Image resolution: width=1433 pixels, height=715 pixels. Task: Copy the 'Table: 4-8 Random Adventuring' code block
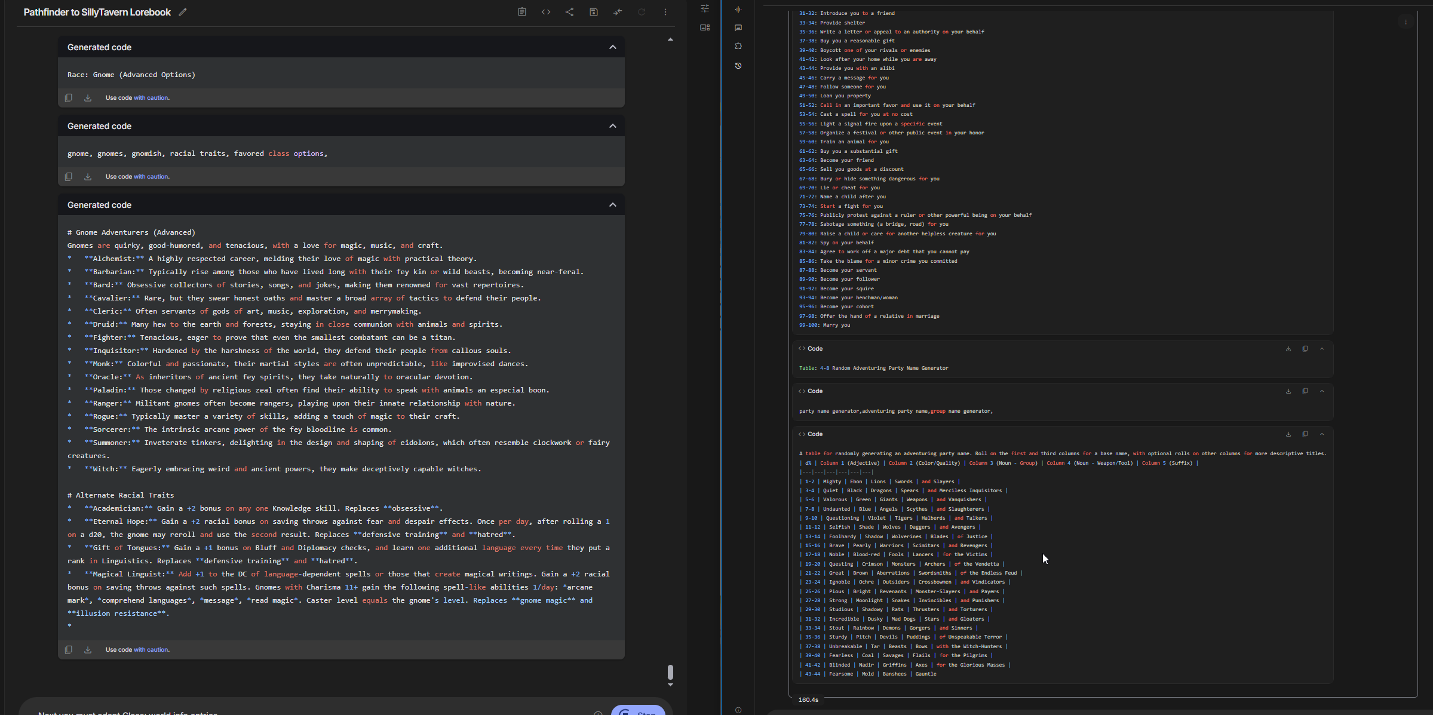click(x=1305, y=349)
